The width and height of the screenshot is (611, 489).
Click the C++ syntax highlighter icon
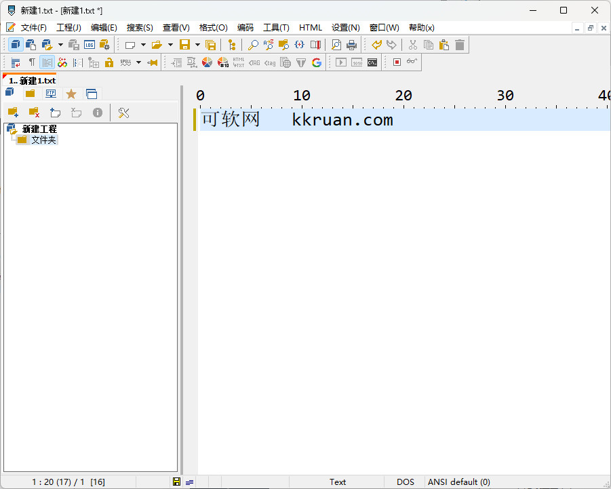(x=62, y=62)
